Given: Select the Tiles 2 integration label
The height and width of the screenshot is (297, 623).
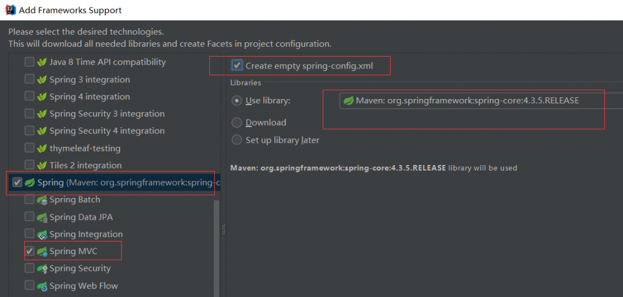Looking at the screenshot, I should 85,165.
